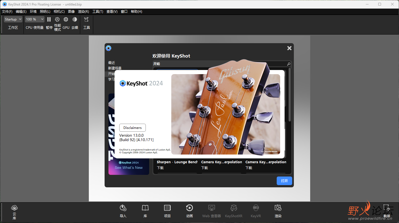This screenshot has height=223, width=399.
Task: Open the 编辑(E) menu
Action: pos(21,12)
